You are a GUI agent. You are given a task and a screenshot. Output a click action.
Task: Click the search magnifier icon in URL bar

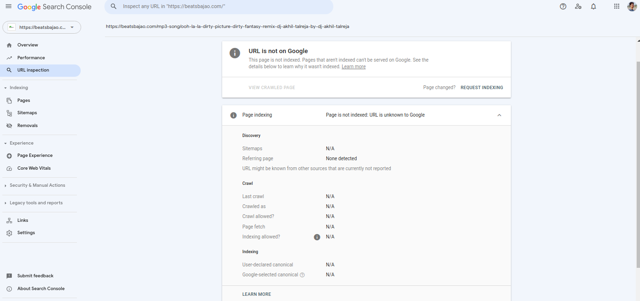point(113,7)
